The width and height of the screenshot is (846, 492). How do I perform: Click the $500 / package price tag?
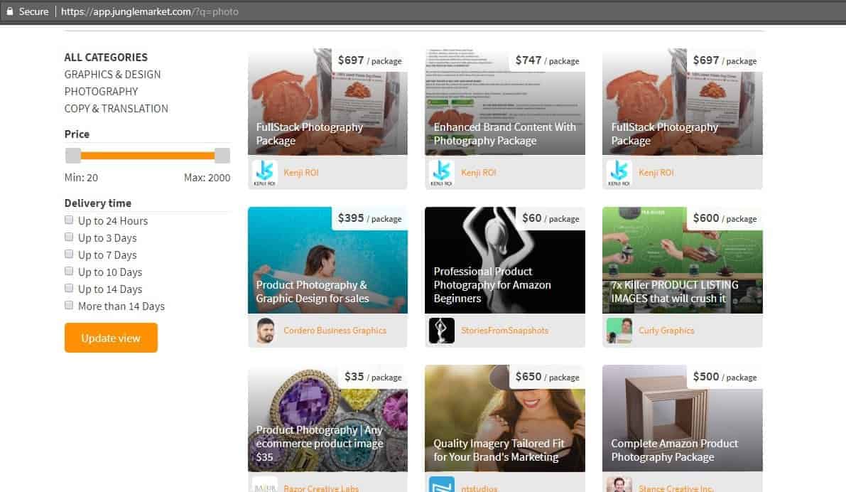pyautogui.click(x=724, y=376)
